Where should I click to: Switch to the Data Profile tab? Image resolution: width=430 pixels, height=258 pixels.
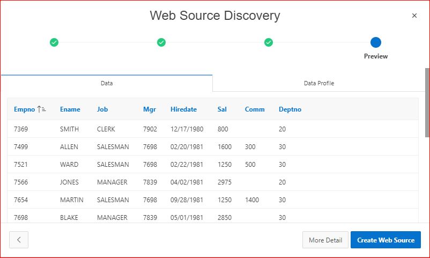coord(319,83)
